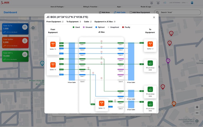Open the Apps menu

pyautogui.click(x=120, y=7)
